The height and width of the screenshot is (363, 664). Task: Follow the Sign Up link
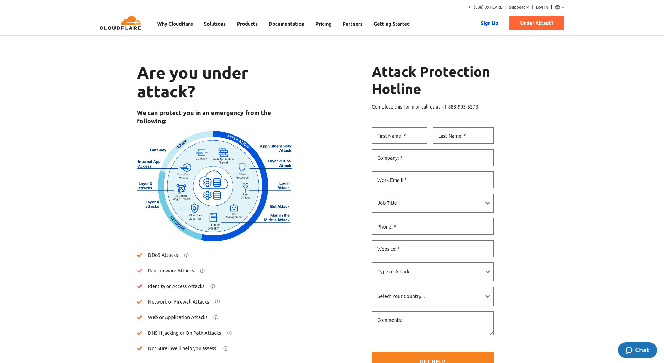(489, 23)
